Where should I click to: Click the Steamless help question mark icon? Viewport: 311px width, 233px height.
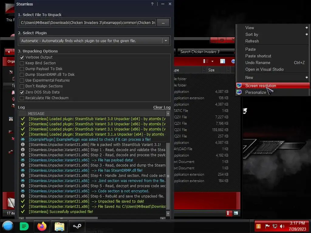tap(152, 4)
